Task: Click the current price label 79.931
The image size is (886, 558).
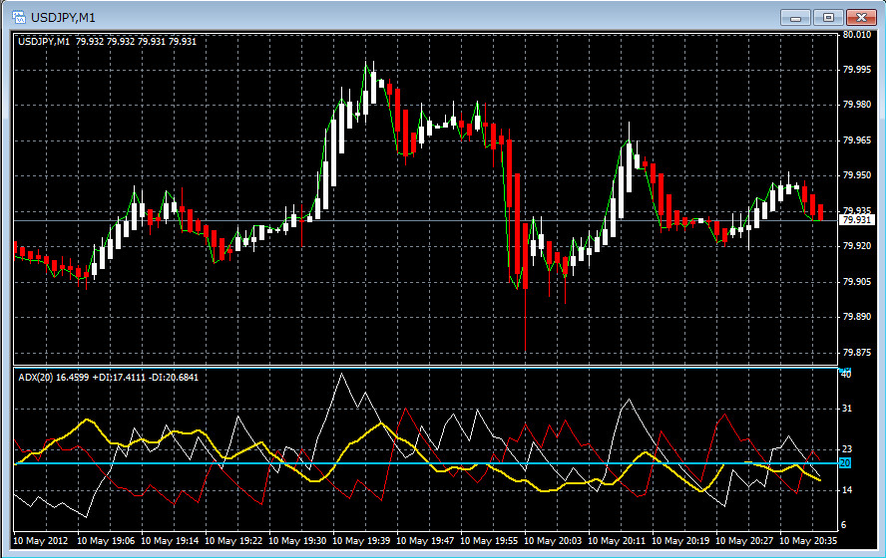Action: (857, 220)
